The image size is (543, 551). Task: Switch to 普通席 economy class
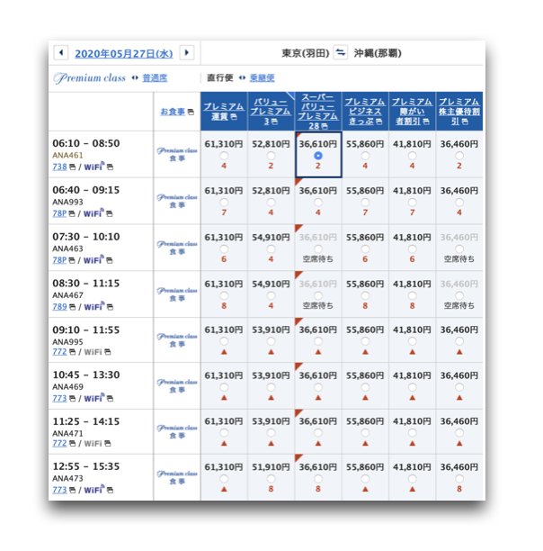155,77
